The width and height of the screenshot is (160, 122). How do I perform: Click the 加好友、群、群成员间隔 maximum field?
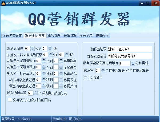coord(62,55)
